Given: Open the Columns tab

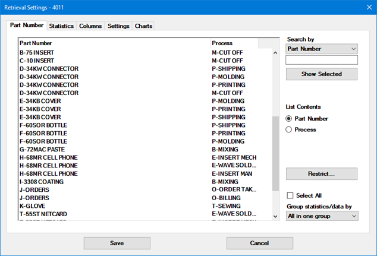Looking at the screenshot, I should pyautogui.click(x=90, y=26).
